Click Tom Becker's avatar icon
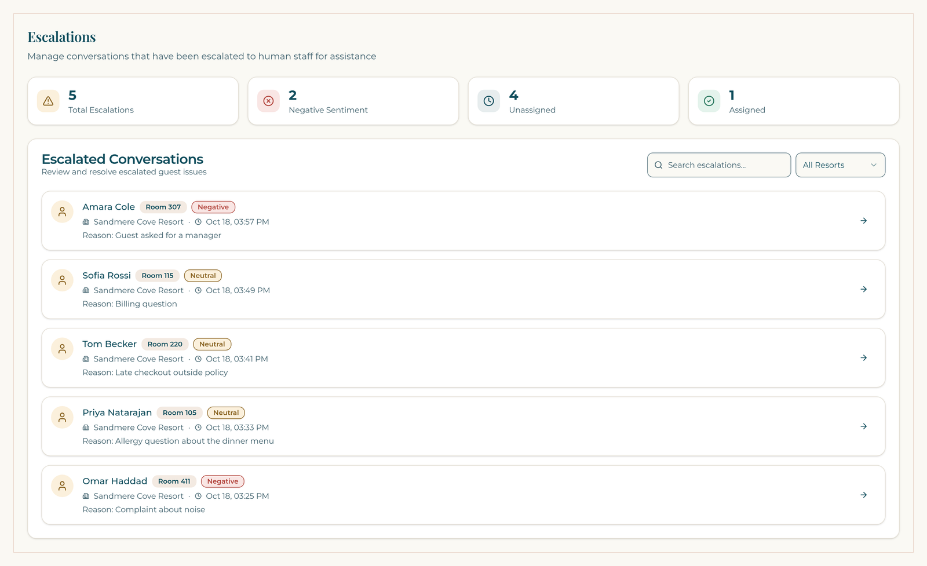 (62, 349)
